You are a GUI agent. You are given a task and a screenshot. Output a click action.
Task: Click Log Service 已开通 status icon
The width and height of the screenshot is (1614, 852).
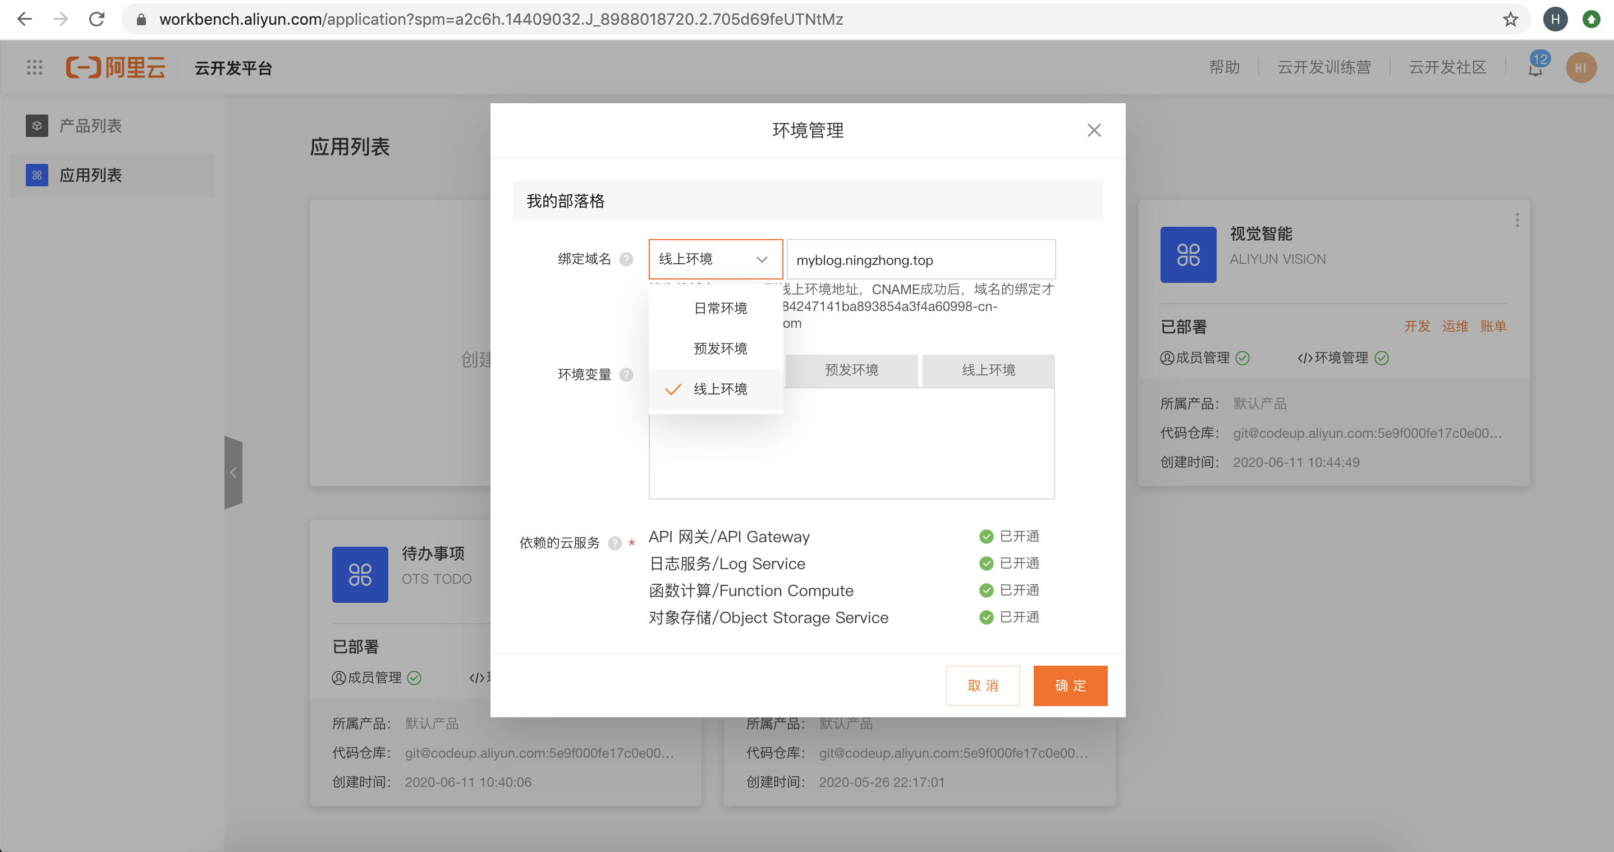[x=986, y=563]
